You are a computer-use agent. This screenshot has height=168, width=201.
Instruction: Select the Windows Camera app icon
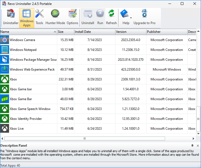coord(5,40)
